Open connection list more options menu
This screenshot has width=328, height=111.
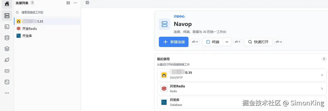pyautogui.click(x=75, y=3)
